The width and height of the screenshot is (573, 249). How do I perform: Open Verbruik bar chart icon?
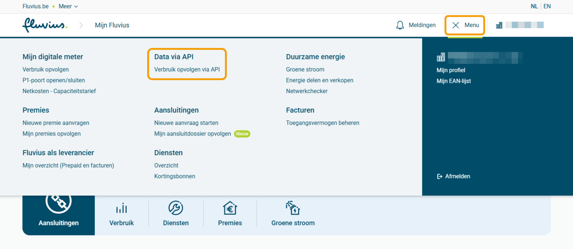click(121, 209)
